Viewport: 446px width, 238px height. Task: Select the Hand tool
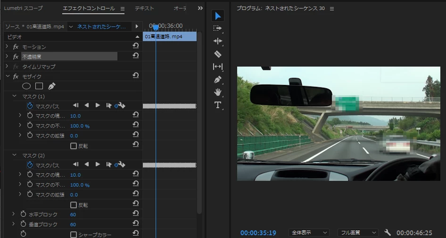click(x=218, y=92)
